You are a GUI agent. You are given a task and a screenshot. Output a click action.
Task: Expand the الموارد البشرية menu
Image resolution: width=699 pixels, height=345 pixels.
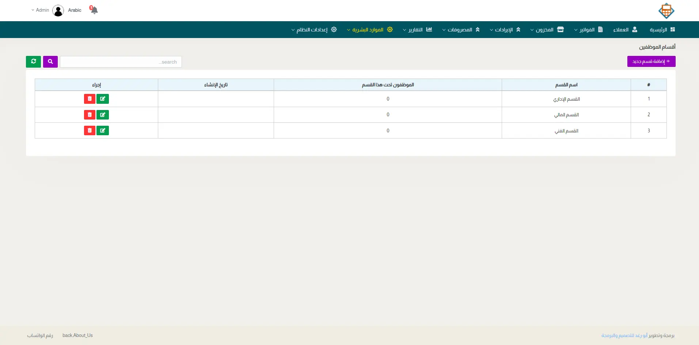click(x=369, y=30)
